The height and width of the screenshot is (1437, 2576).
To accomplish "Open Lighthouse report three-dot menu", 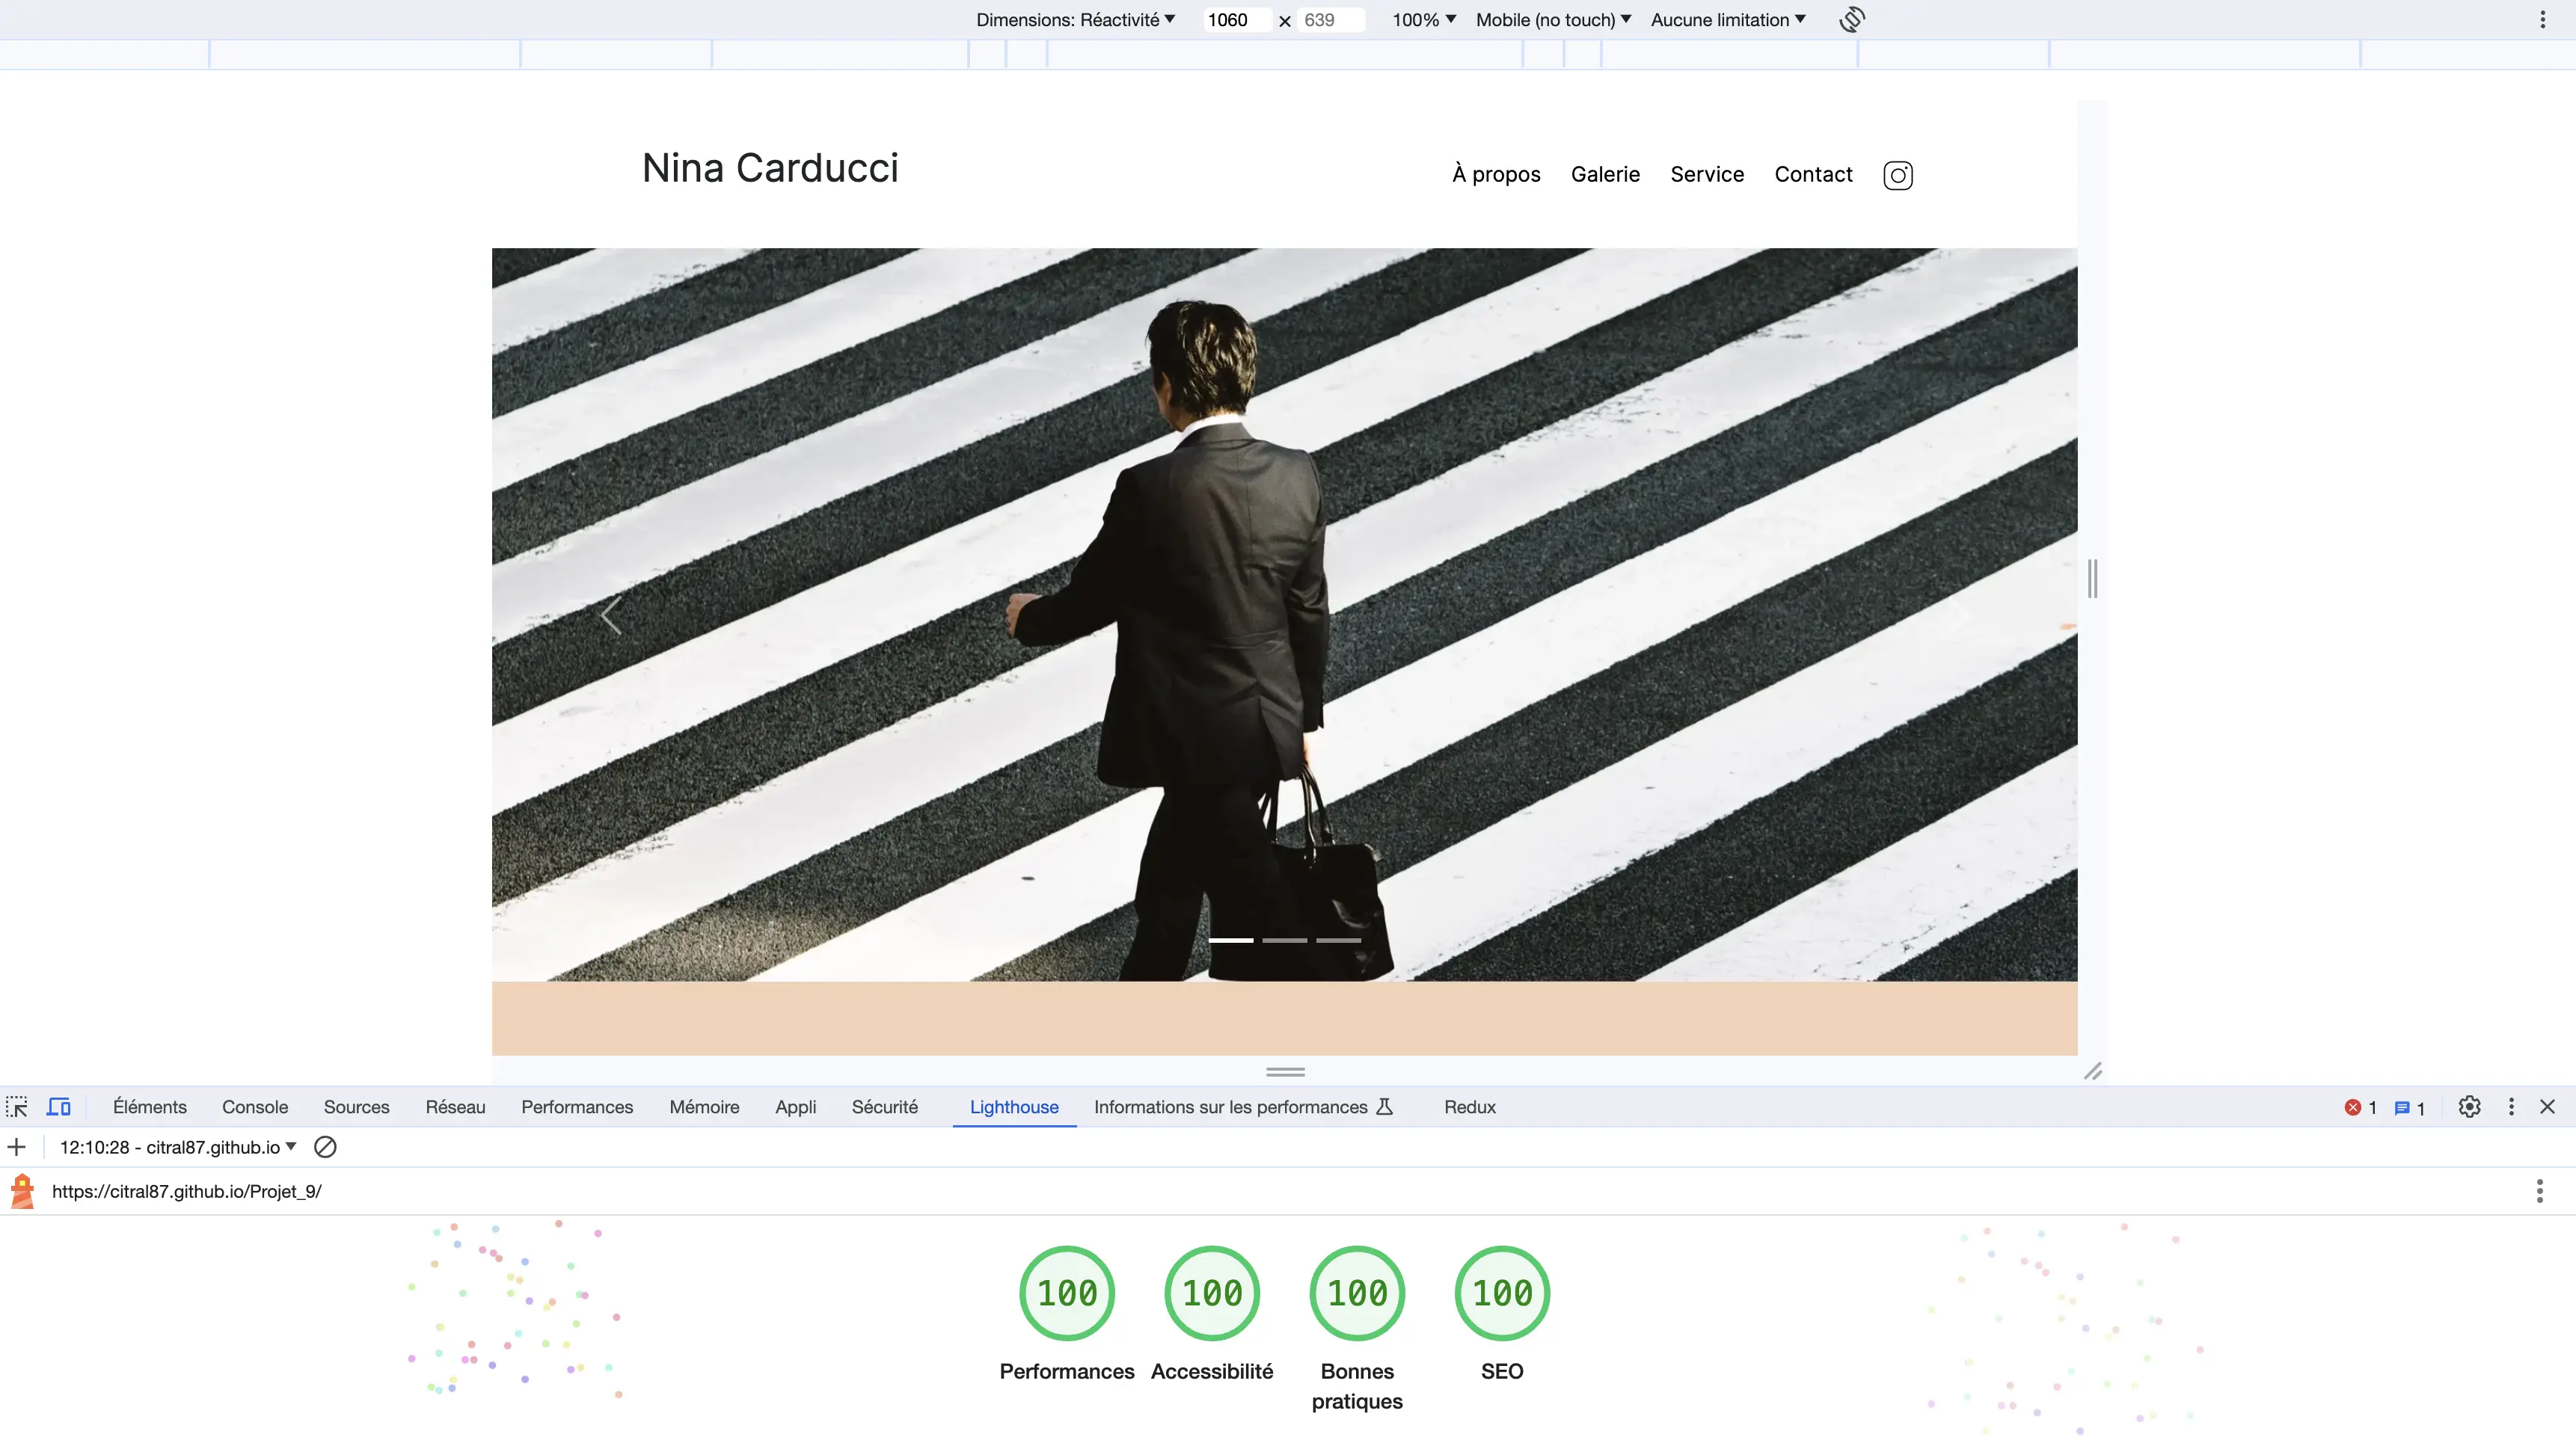I will click(x=2539, y=1190).
